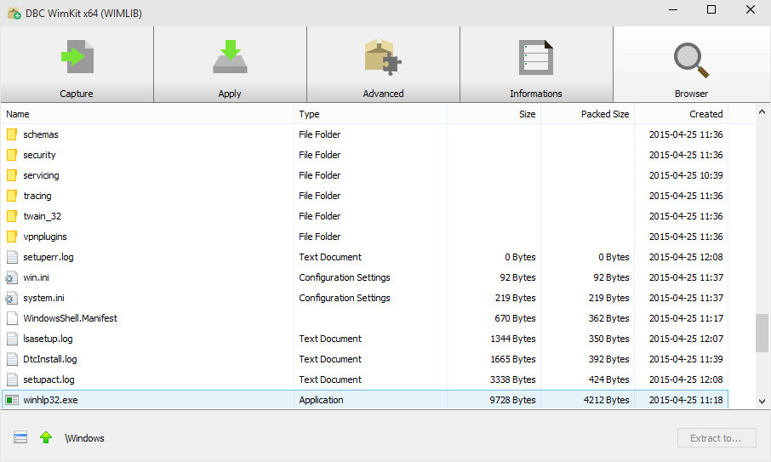Click the Text Document type of lsasetup.log
The width and height of the screenshot is (771, 462).
tap(330, 339)
